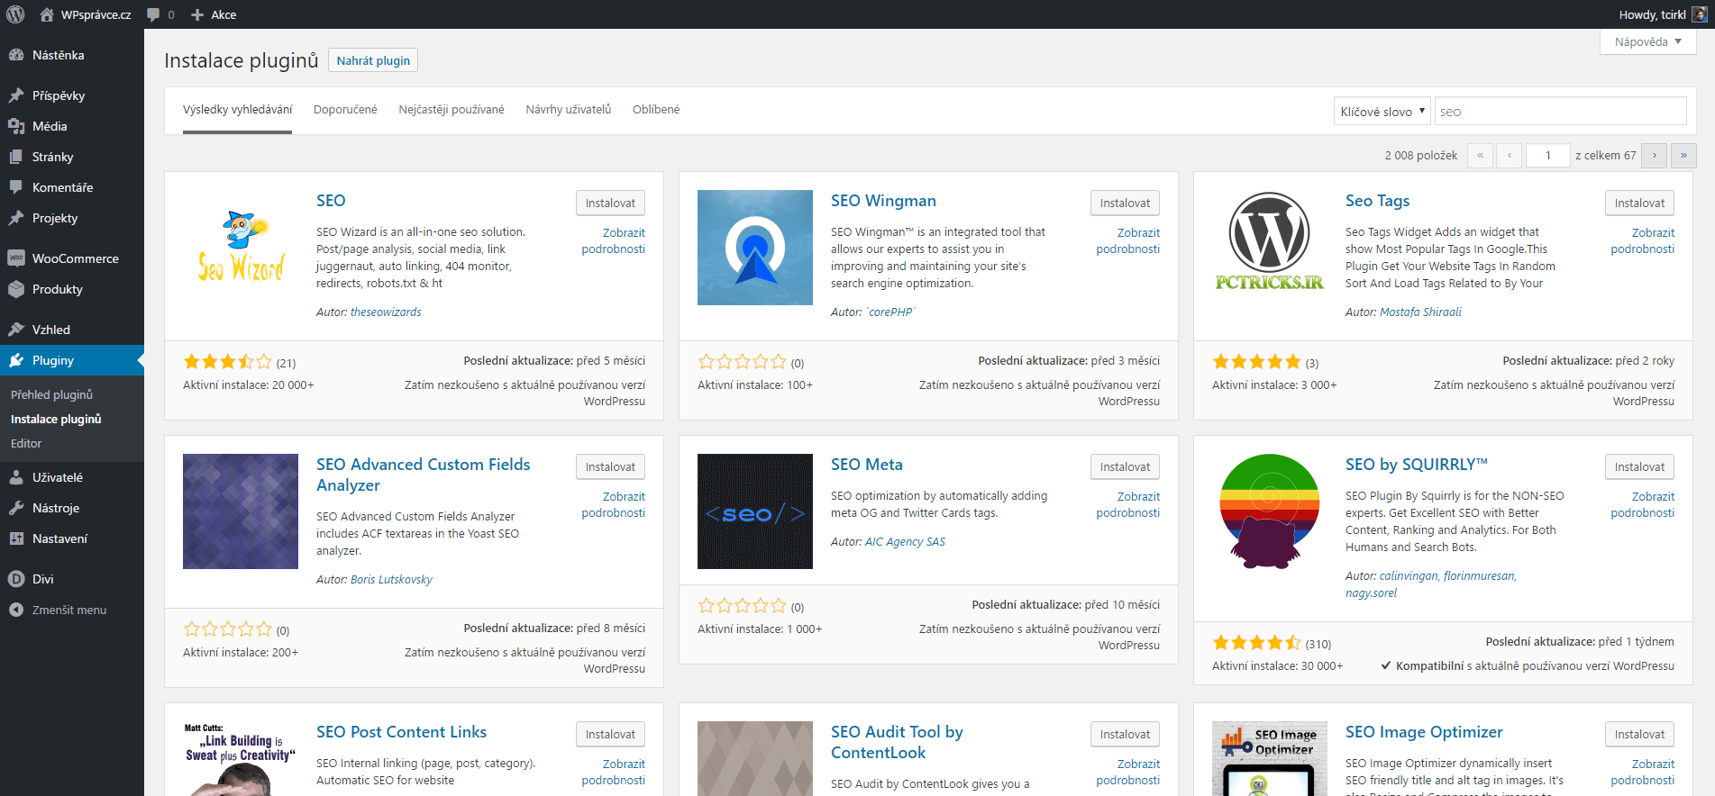1715x796 pixels.
Task: Switch to the Doporučené tab
Action: pyautogui.click(x=345, y=110)
